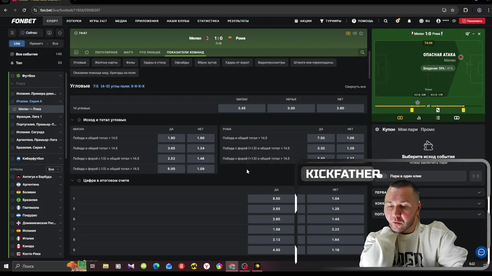The image size is (492, 276).
Task: Expand Аргентина country
Action: coord(60,184)
